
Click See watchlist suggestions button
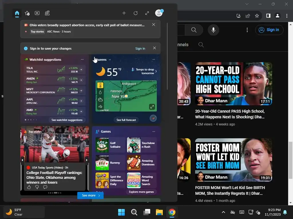pyautogui.click(x=67, y=120)
